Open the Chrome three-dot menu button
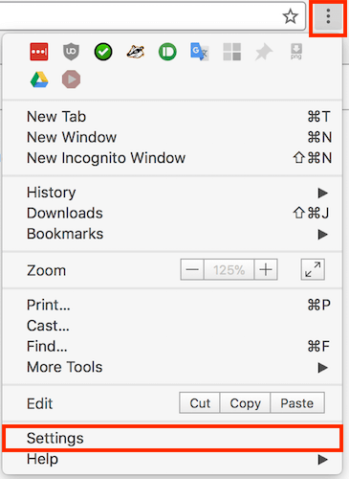 click(x=328, y=16)
